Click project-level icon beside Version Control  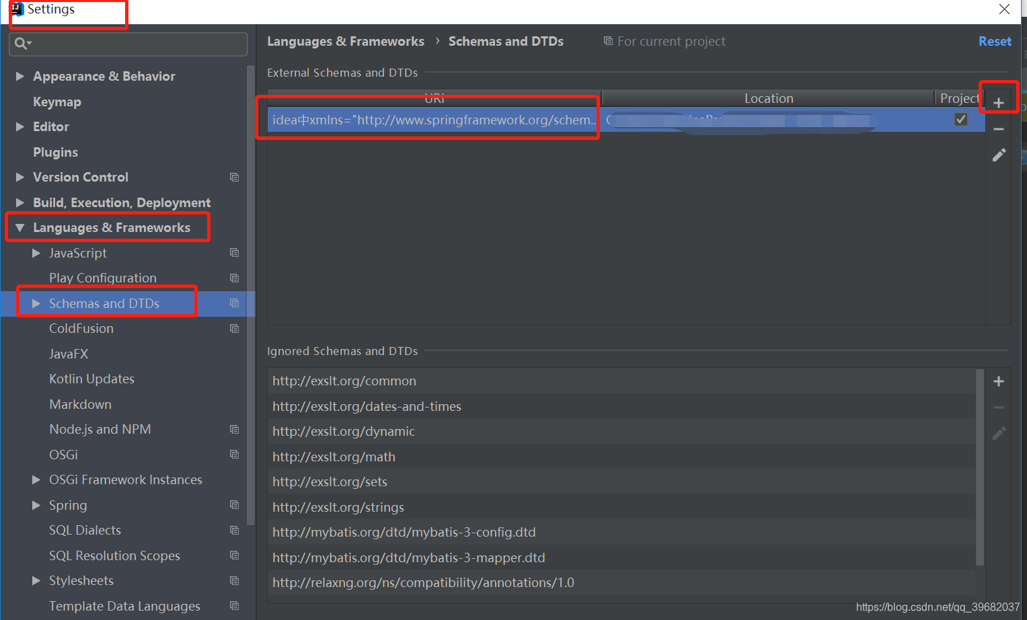tap(234, 178)
